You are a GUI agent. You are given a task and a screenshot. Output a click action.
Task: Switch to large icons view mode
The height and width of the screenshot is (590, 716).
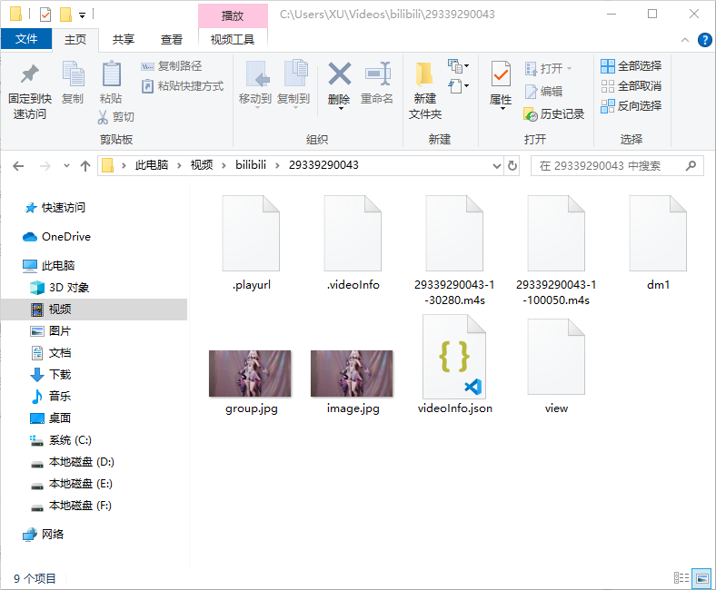[x=701, y=578]
